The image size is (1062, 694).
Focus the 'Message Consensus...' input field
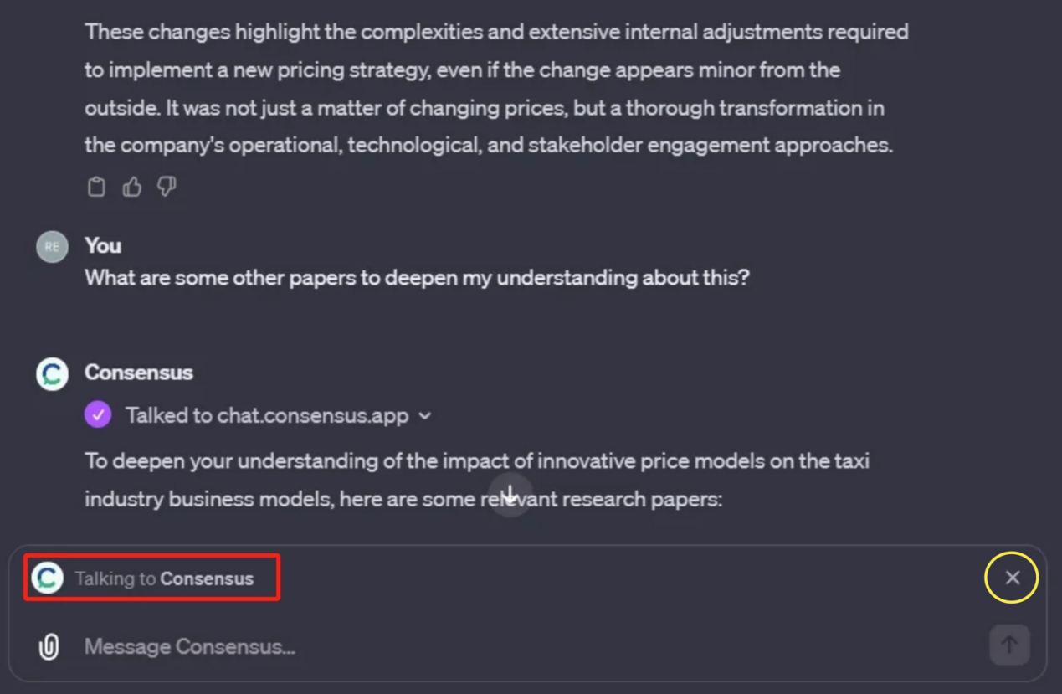click(x=502, y=646)
